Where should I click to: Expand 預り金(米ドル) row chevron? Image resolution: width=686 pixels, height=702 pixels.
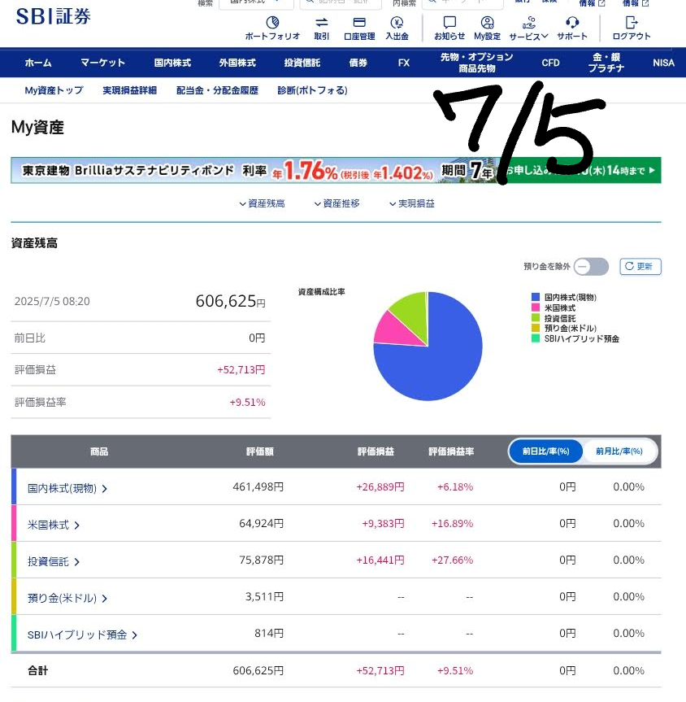pos(104,599)
